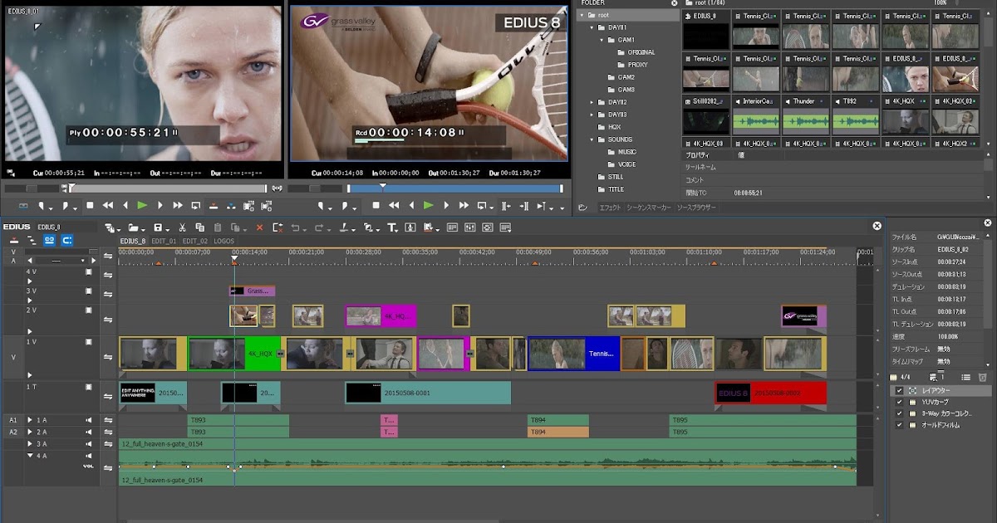Uncheck the オールドフィルム effect checkbox
Viewport: 997px width, 523px height.
(899, 425)
